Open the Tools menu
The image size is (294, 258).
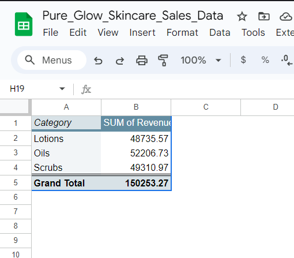coord(253,32)
